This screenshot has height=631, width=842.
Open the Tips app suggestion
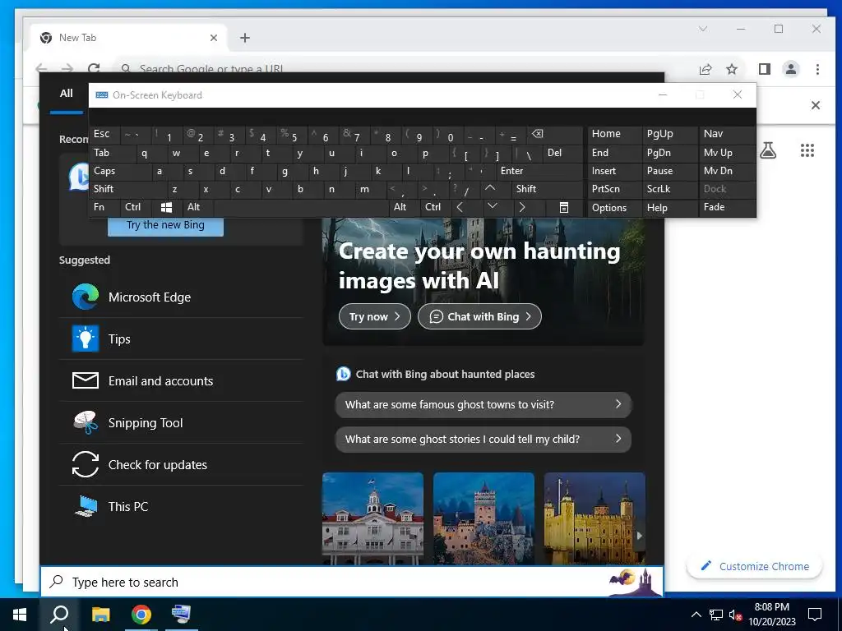pyautogui.click(x=181, y=339)
